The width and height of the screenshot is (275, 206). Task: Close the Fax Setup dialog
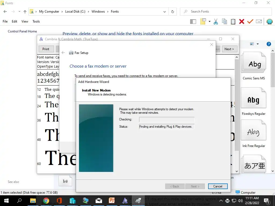click(212, 45)
